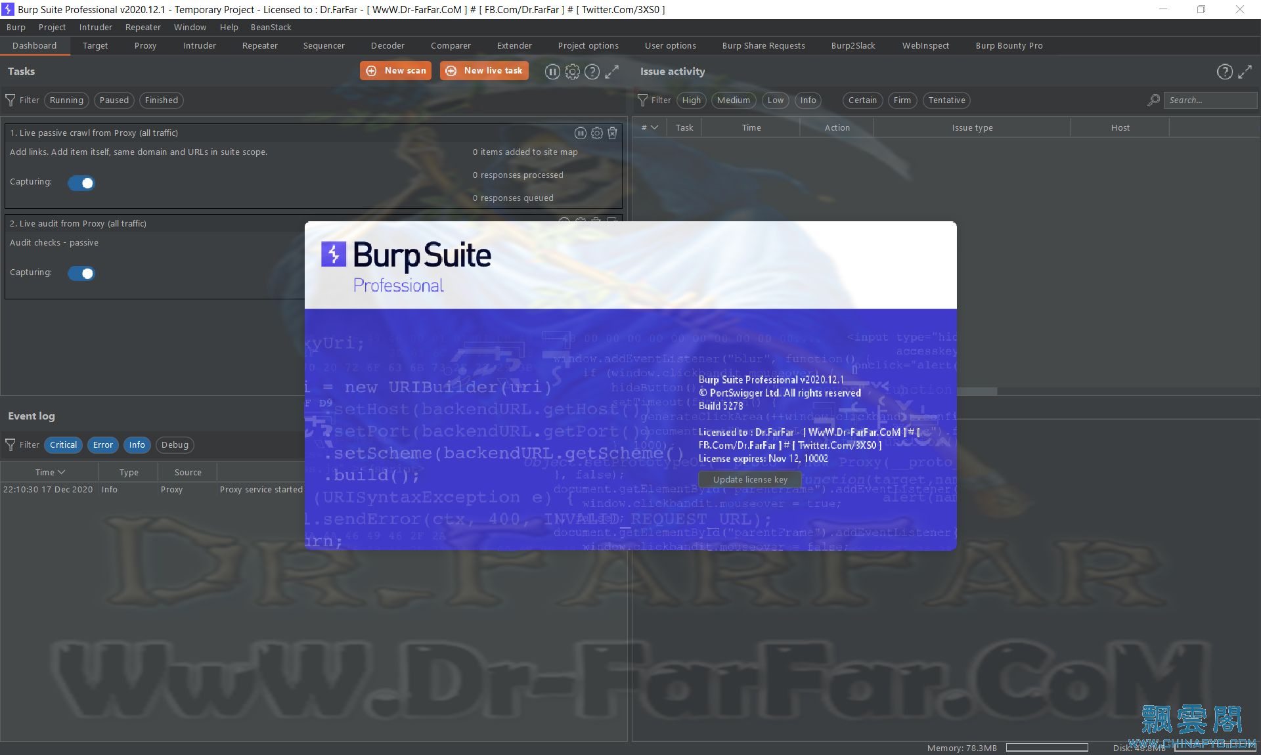
Task: Pause the Live passive crawl task
Action: (581, 133)
